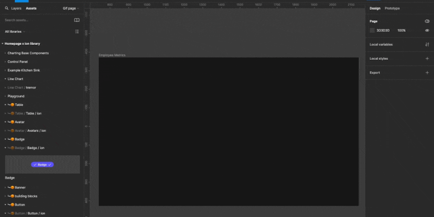Click the Badge caption under thumbnail
The height and width of the screenshot is (217, 434).
[x=10, y=178]
